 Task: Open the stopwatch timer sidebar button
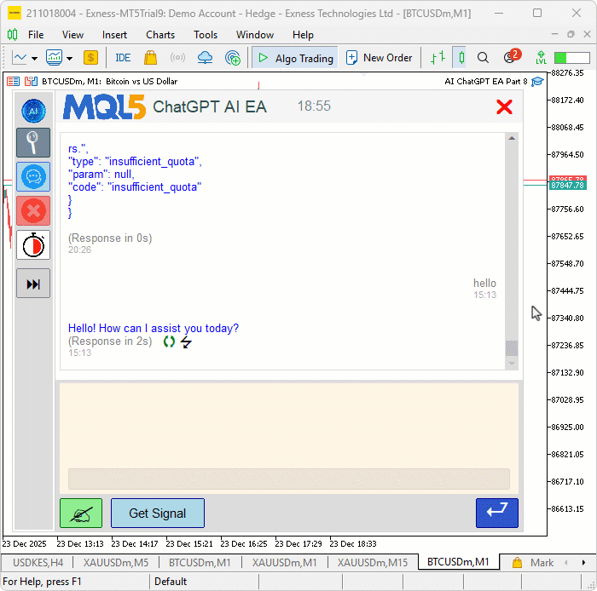point(33,244)
